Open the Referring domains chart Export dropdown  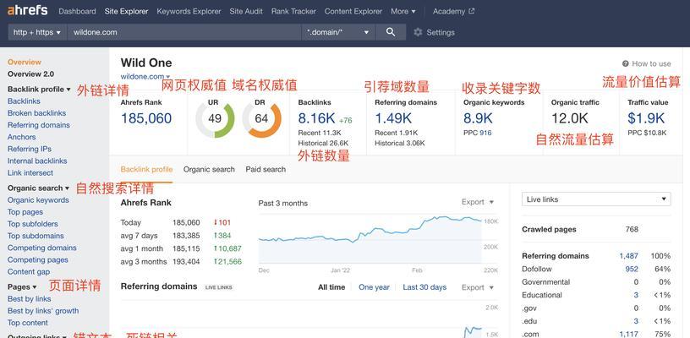[x=478, y=287]
